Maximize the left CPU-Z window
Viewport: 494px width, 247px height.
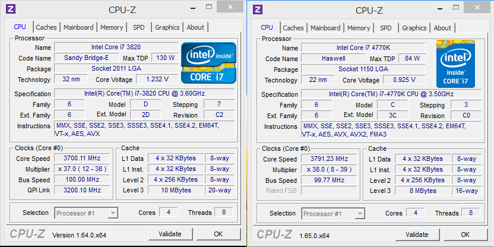coord(210,7)
